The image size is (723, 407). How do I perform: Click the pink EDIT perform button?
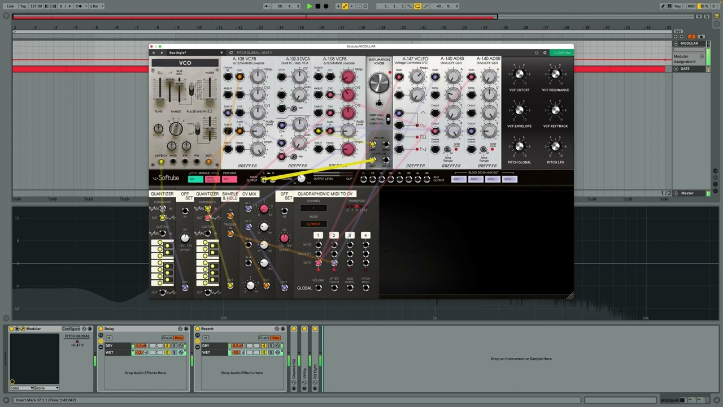229,179
